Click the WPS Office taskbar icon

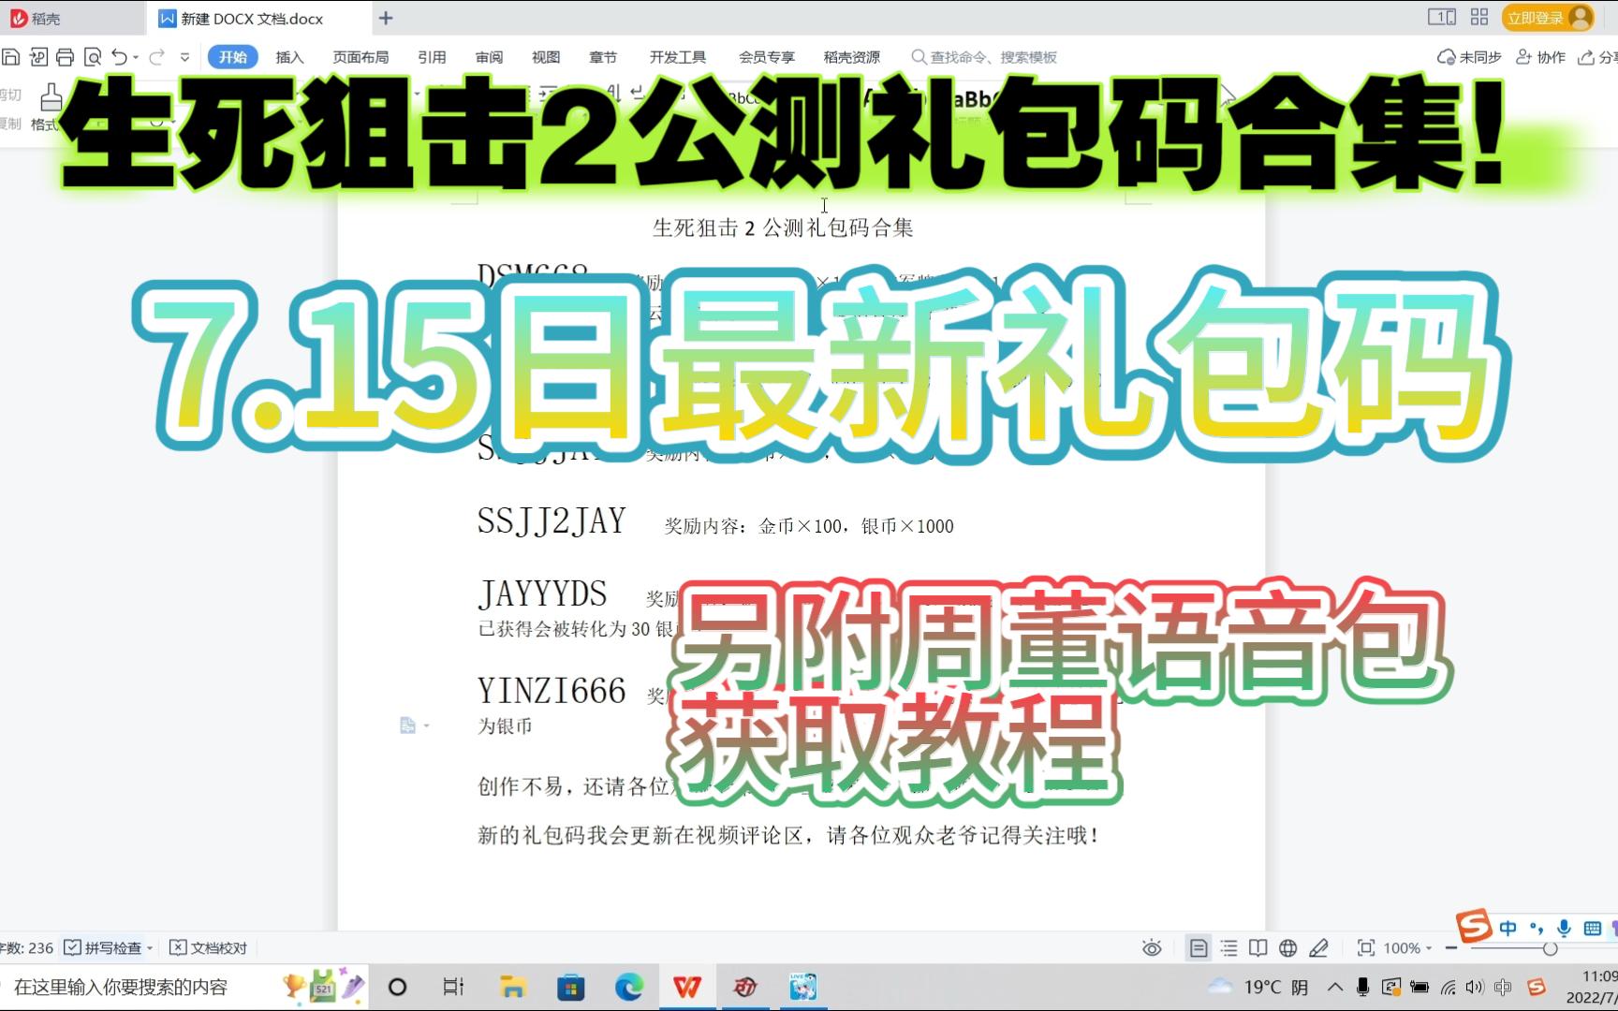687,987
